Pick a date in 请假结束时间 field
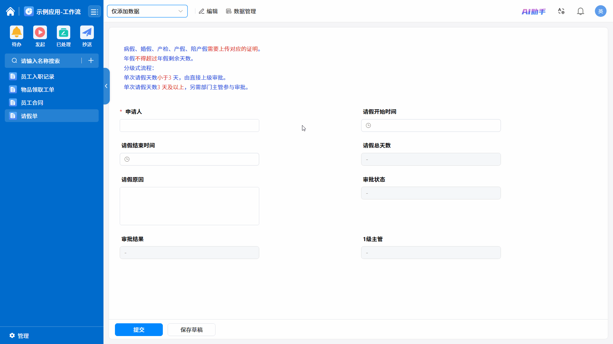Image resolution: width=613 pixels, height=344 pixels. [x=189, y=159]
